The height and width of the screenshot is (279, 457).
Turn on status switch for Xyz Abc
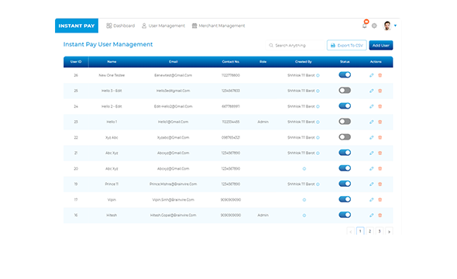coord(345,137)
